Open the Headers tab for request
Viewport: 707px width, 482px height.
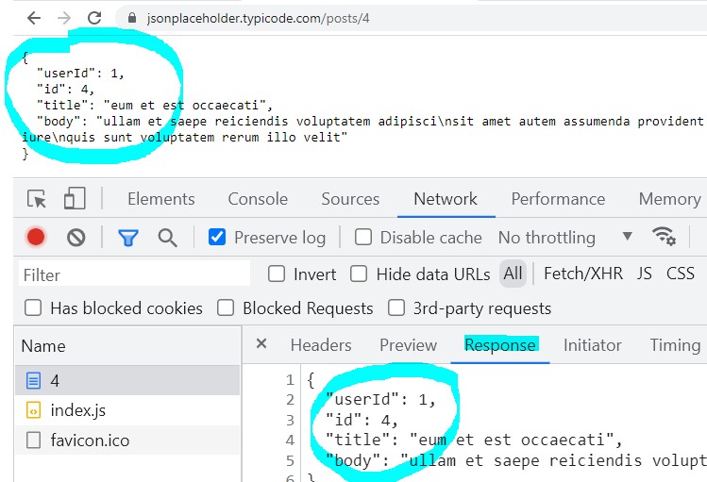click(321, 345)
